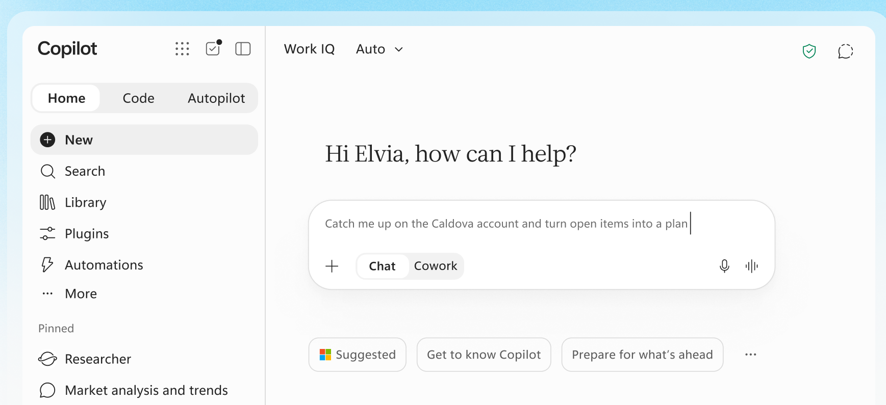Viewport: 886px width, 405px height.
Task: Open the tasks checklist icon with notification dot
Action: point(213,48)
